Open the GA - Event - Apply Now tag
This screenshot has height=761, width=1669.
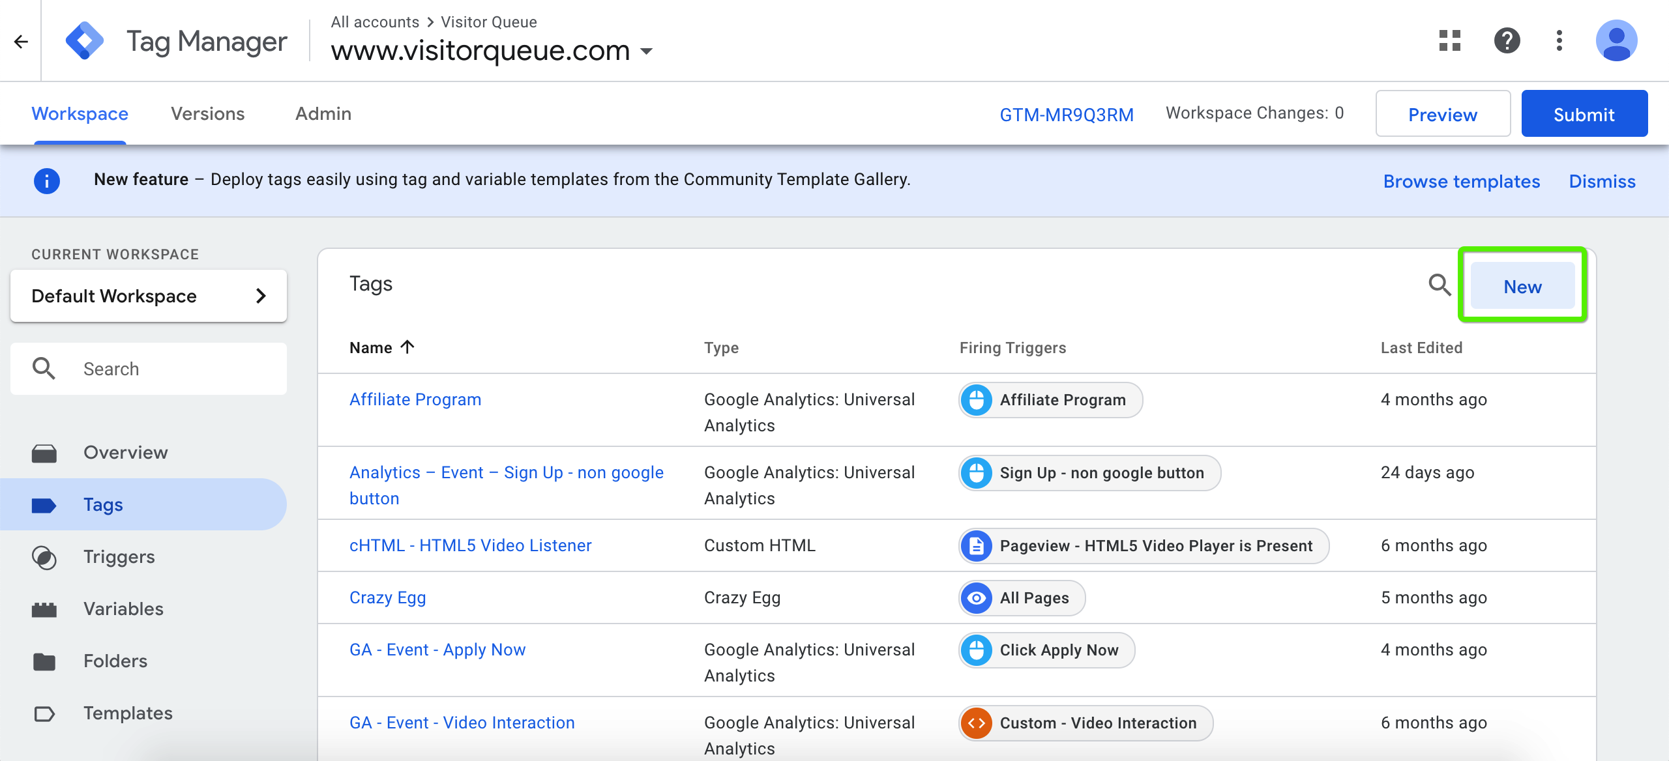coord(437,650)
